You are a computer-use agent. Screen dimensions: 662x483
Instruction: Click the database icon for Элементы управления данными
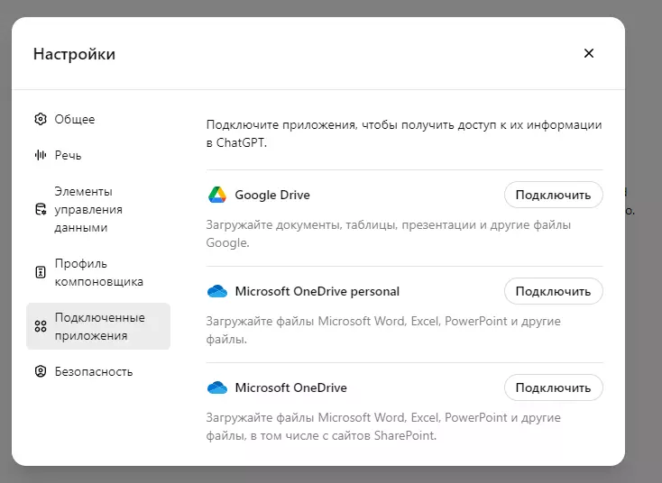point(40,209)
